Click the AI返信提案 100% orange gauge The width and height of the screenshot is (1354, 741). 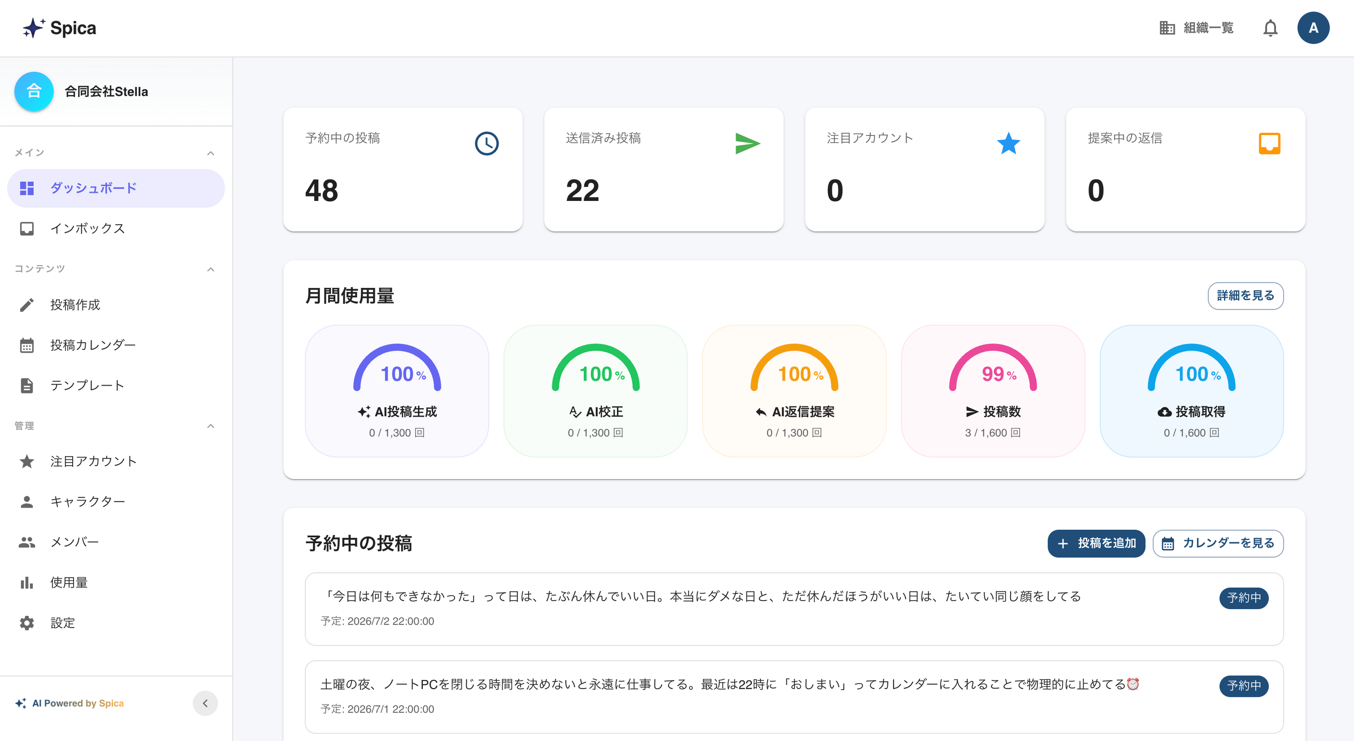[794, 367]
